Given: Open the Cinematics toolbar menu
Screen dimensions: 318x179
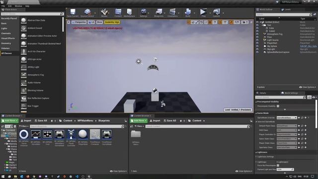Looking at the screenshot, I should point(172,13).
